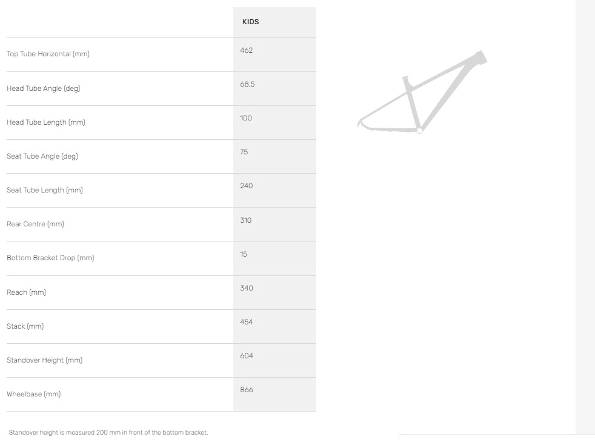Select the 604 standover height value
This screenshot has height=440, width=595.
click(246, 356)
